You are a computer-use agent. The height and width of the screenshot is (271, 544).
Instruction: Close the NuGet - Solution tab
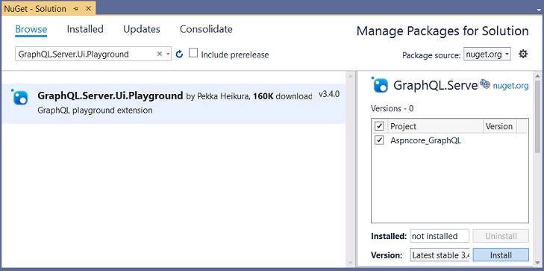click(88, 8)
